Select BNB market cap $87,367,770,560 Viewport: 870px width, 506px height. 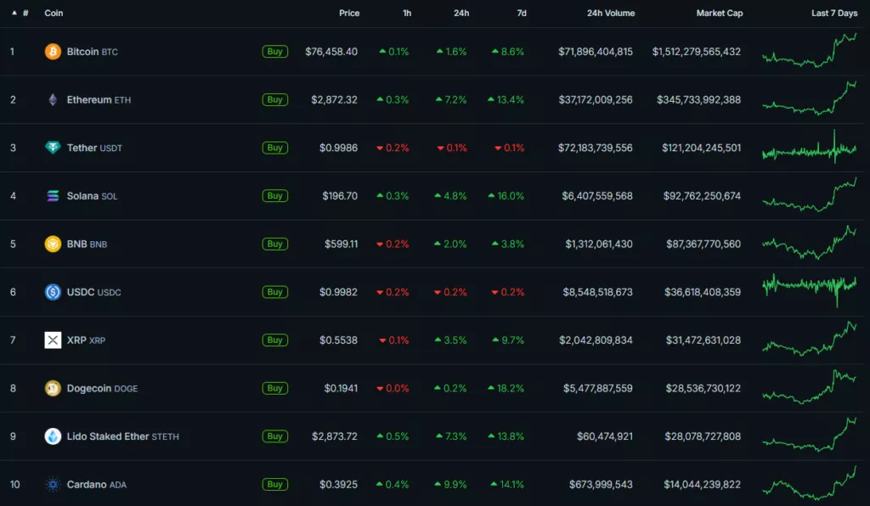(x=703, y=244)
